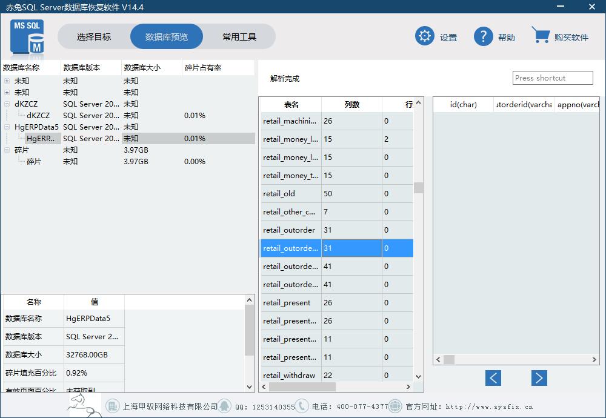Open the 设置 settings gear icon
Screen dimensions: 606x418
pyautogui.click(x=424, y=36)
